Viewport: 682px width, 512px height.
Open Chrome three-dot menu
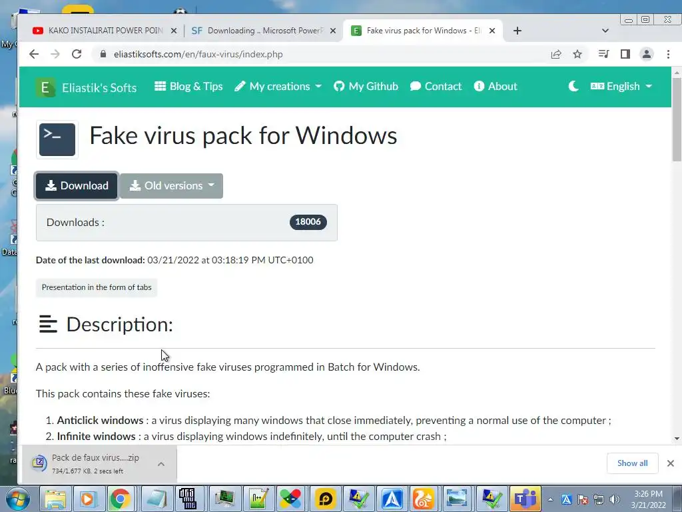point(668,54)
